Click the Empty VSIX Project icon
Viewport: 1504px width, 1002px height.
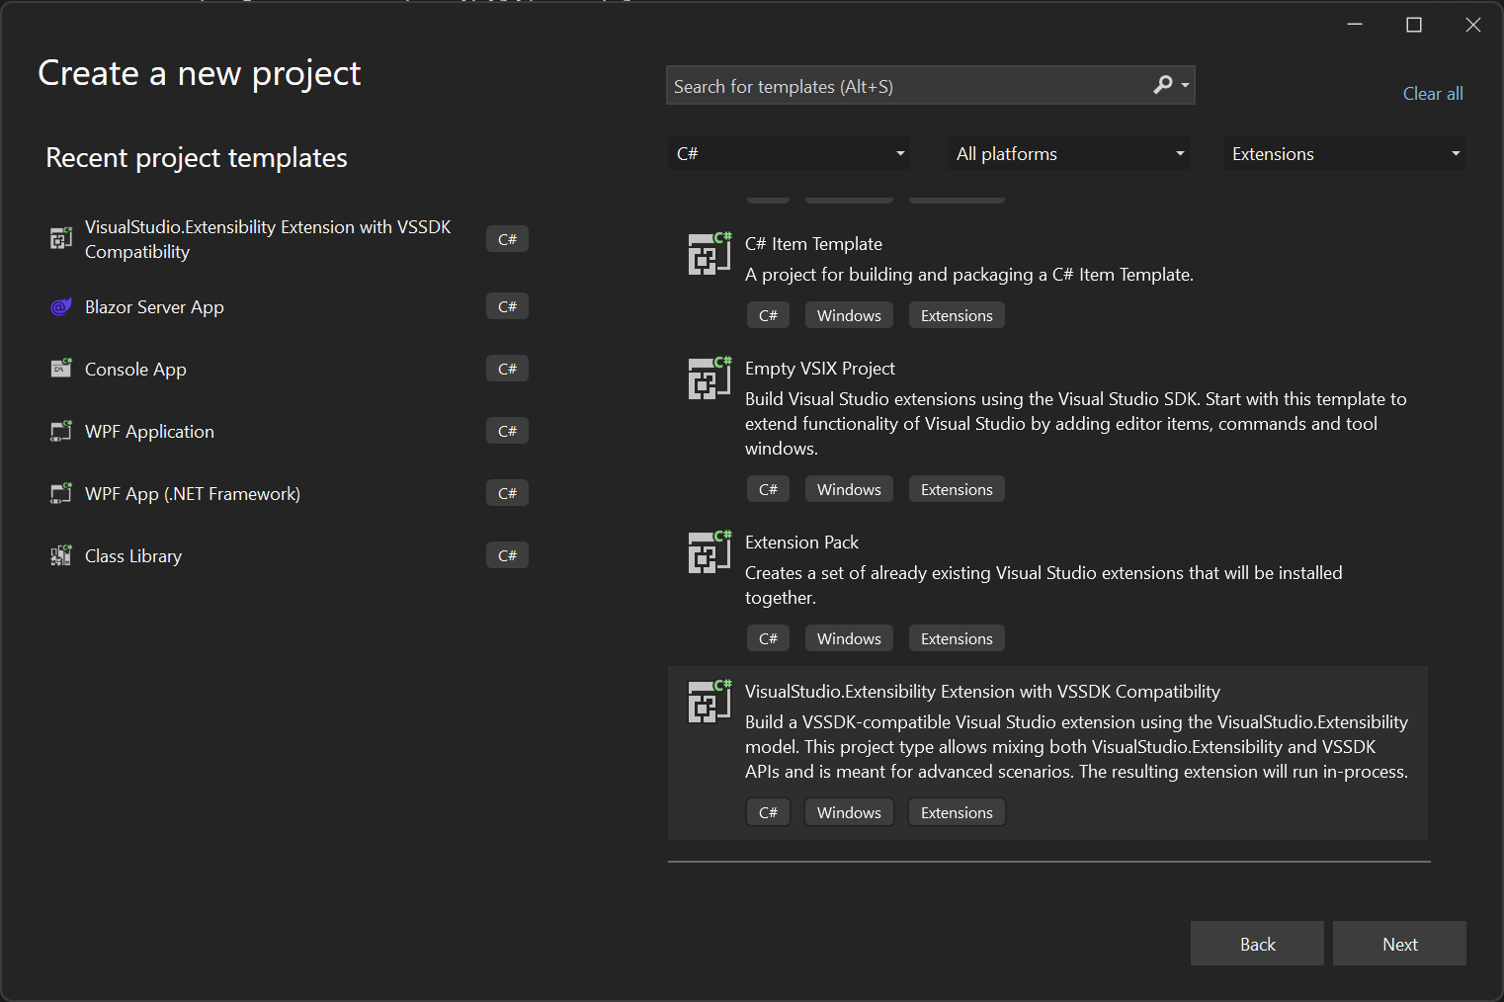click(x=709, y=378)
